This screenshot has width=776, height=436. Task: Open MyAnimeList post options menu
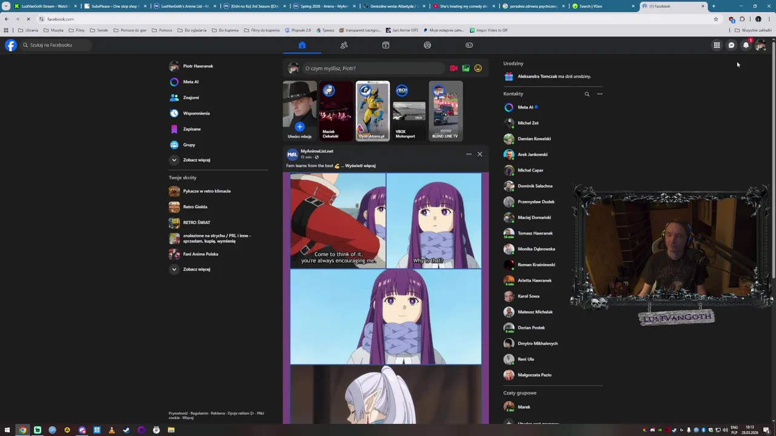pyautogui.click(x=469, y=154)
